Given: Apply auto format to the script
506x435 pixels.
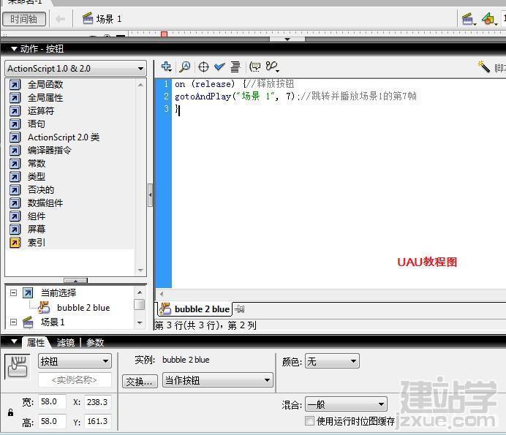Looking at the screenshot, I should click(x=235, y=67).
